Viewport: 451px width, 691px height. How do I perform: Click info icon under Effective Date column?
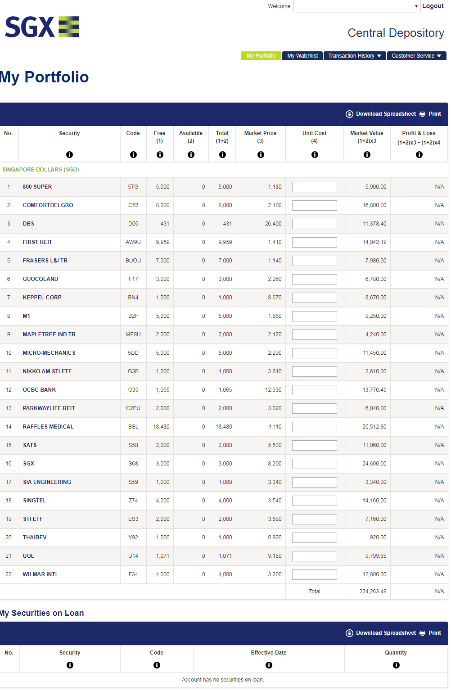[269, 665]
